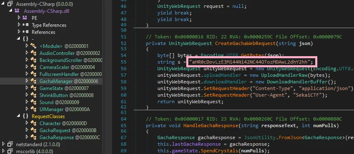The height and width of the screenshot is (154, 354).
Task: Expand the GameState class arrow
Action: 27,88
